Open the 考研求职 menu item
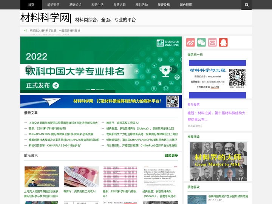The width and height of the screenshot is (272, 204). (119, 5)
